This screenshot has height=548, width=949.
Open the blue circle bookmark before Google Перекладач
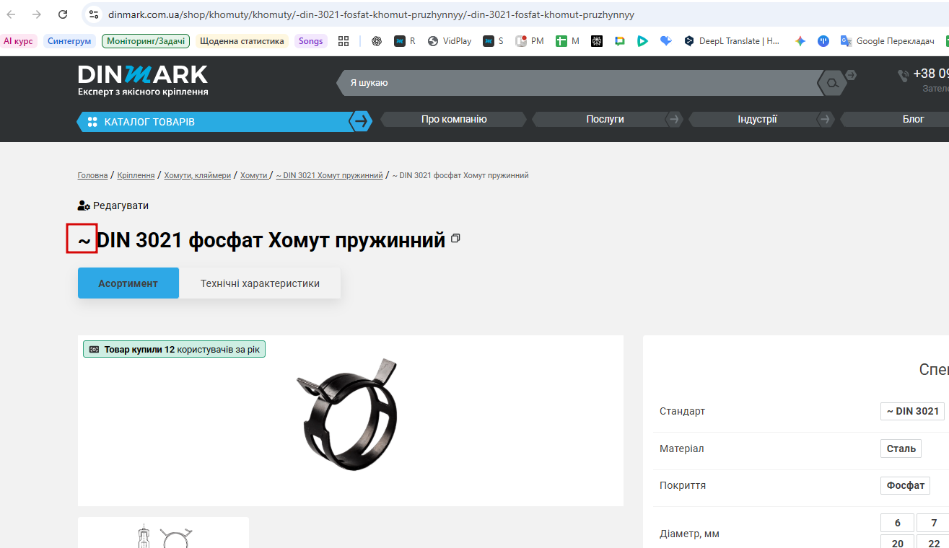(823, 41)
